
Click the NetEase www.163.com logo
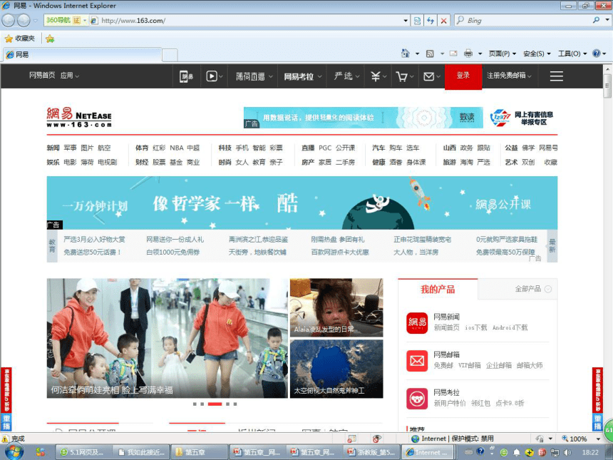tap(79, 117)
